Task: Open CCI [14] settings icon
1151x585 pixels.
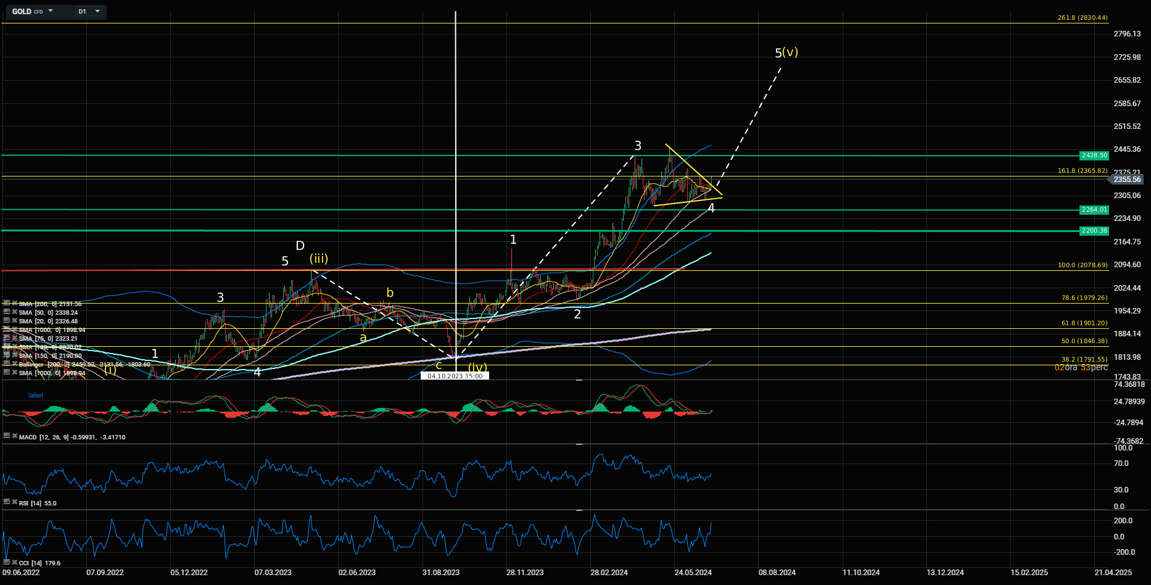Action: coord(6,562)
